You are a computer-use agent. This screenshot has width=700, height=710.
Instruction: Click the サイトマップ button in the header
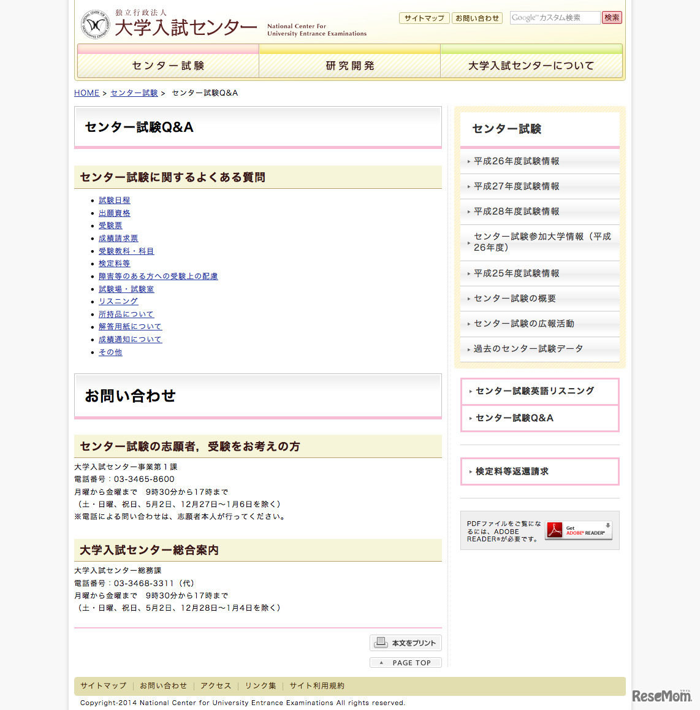(x=424, y=18)
